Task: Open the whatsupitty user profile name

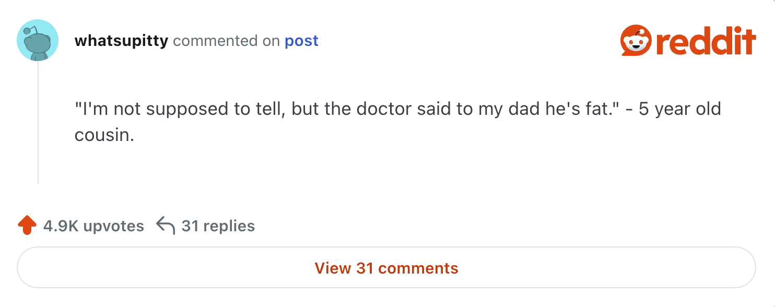Action: click(x=121, y=41)
